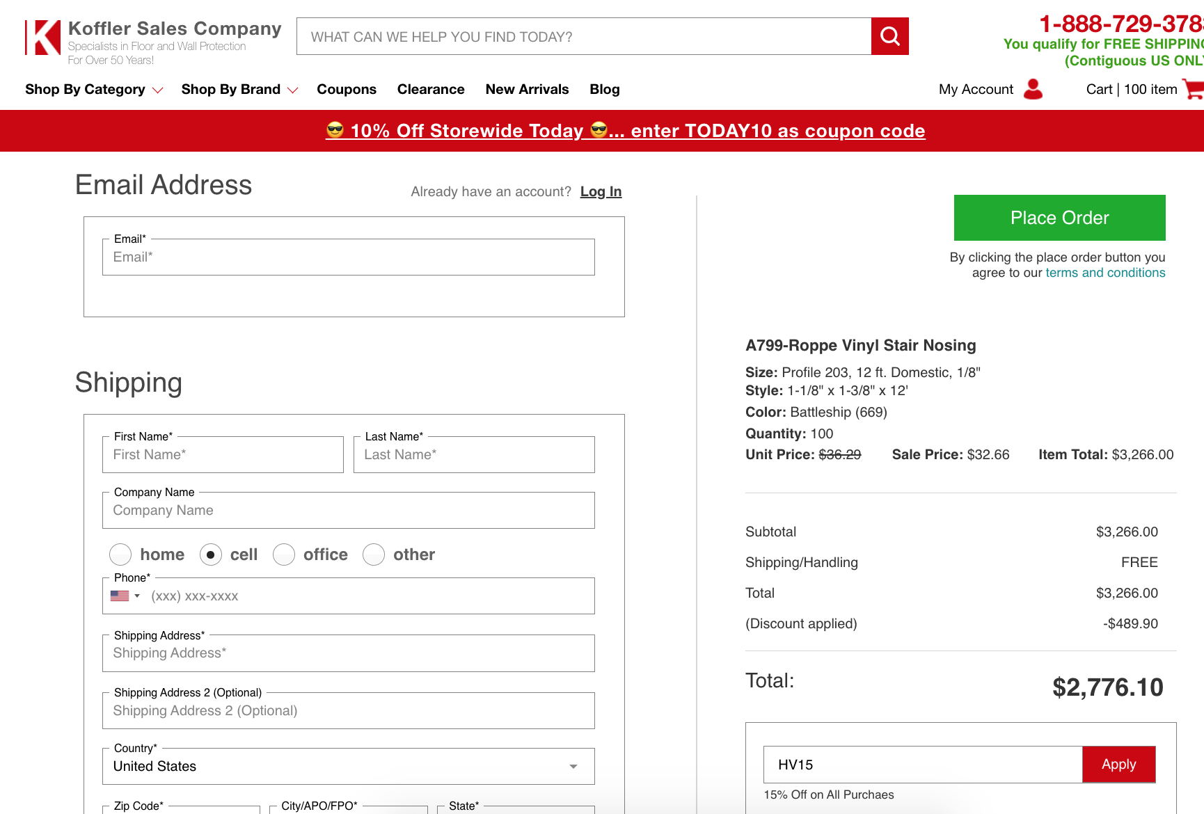Select the home phone type radio
1204x814 pixels.
pyautogui.click(x=120, y=554)
